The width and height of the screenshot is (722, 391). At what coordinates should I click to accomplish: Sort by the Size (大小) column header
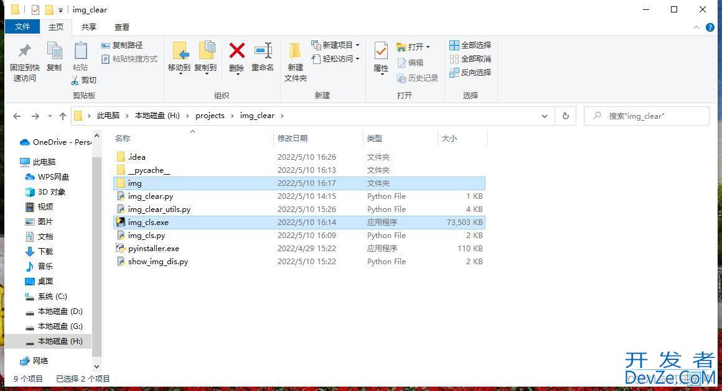pos(449,138)
